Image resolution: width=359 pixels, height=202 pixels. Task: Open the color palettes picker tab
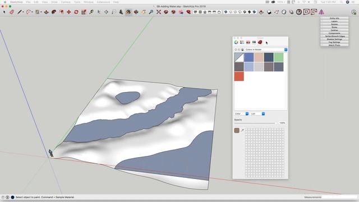pos(248,43)
